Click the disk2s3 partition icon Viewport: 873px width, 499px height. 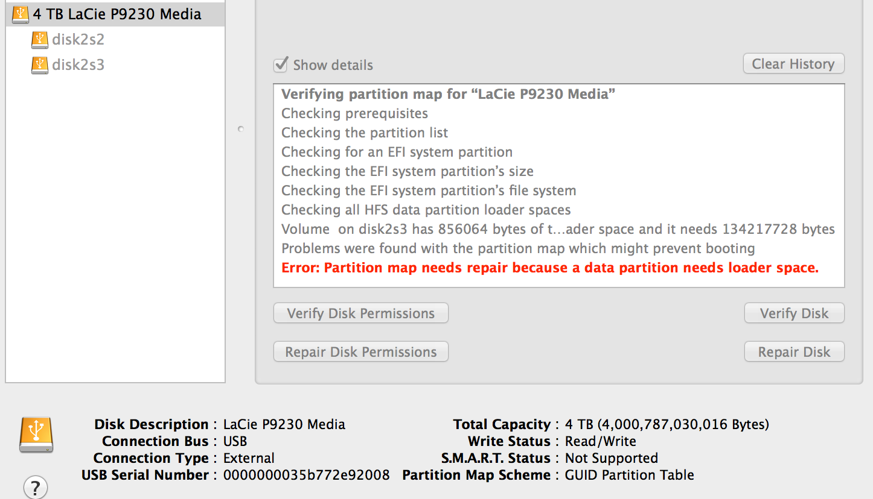[40, 65]
